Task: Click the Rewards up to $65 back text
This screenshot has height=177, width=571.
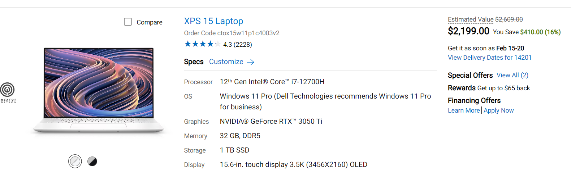Action: 489,88
